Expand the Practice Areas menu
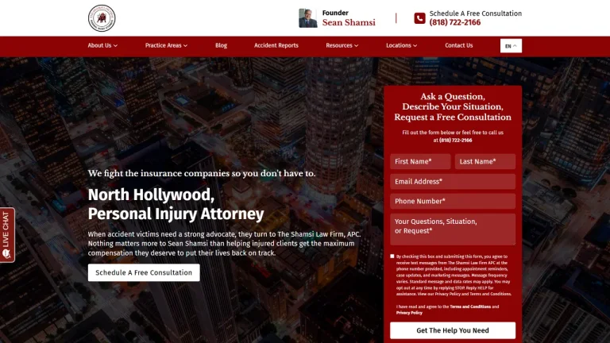Viewport: 610px width, 343px height. 166,45
